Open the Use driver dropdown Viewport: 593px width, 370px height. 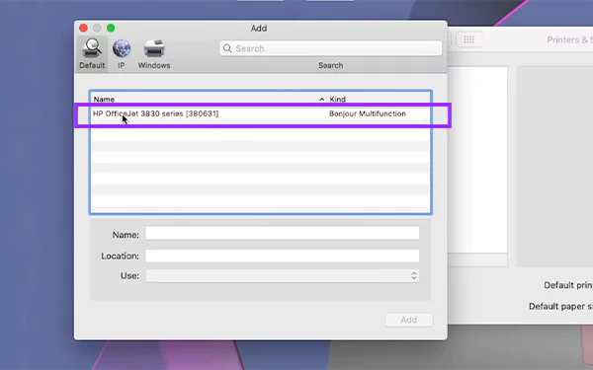coord(282,275)
